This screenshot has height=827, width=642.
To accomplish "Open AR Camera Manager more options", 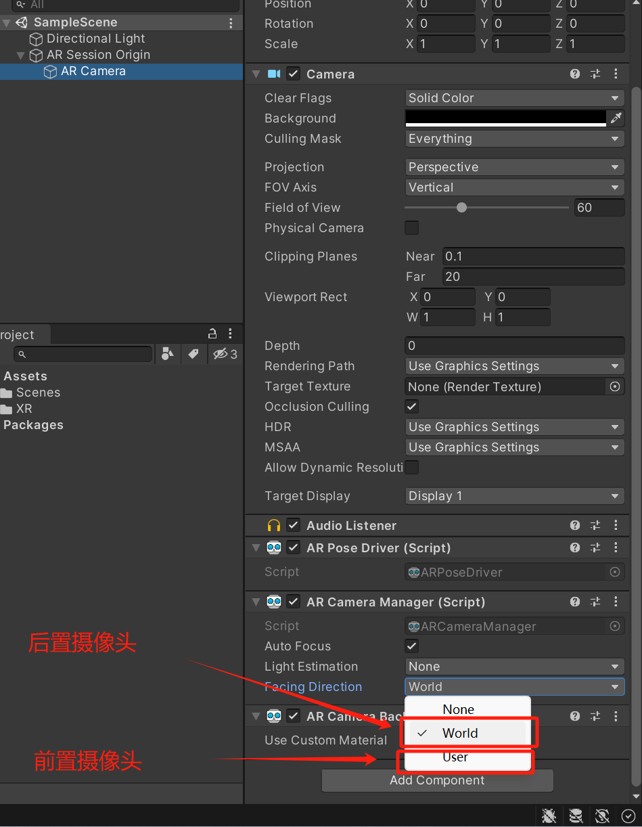I will [616, 602].
